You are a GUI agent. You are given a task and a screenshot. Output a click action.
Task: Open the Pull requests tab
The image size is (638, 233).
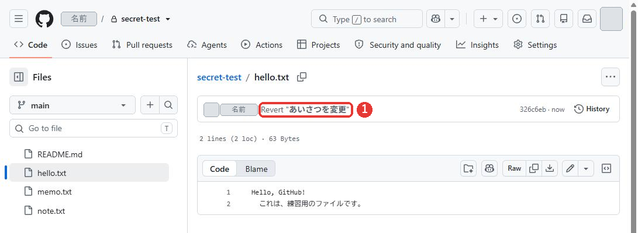coord(142,45)
